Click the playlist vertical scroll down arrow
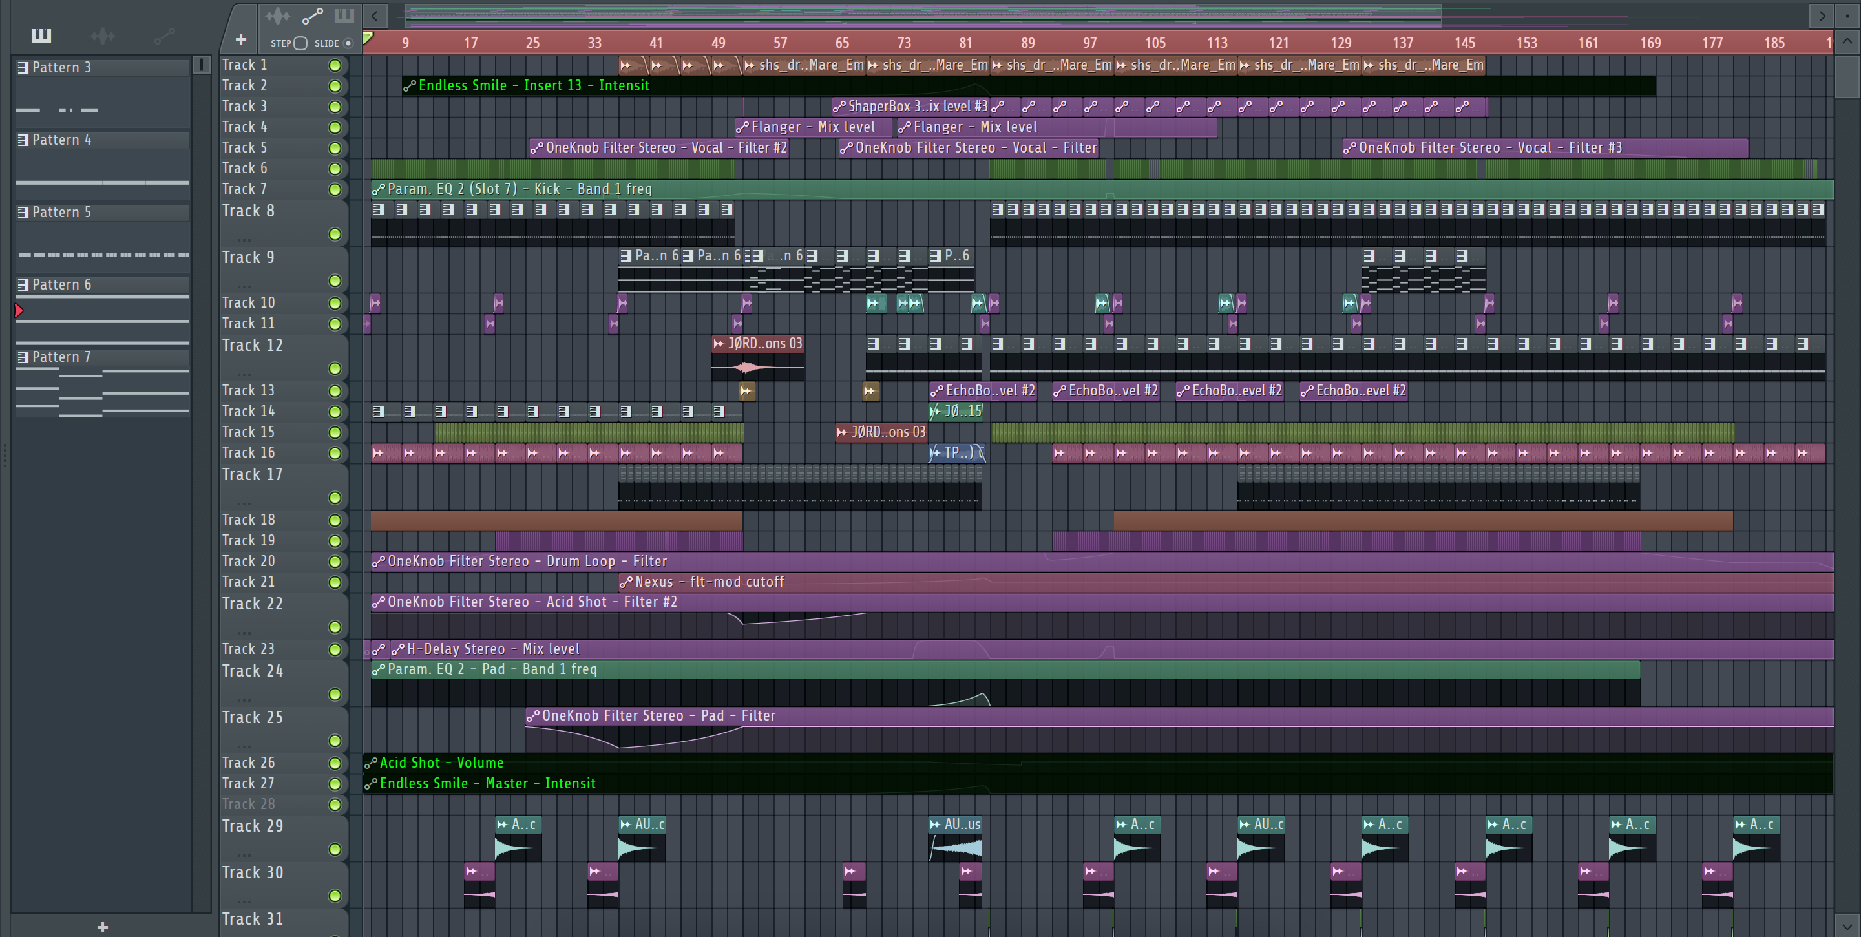Viewport: 1861px width, 937px height. tap(1847, 925)
